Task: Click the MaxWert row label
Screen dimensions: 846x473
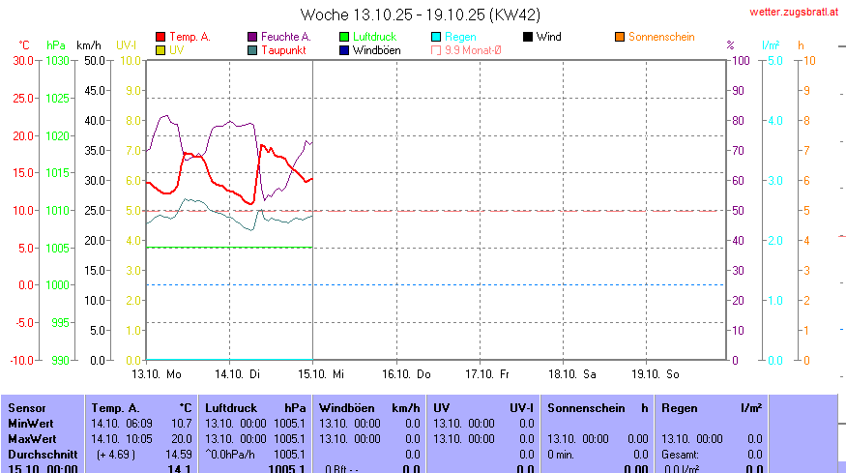Action: point(31,438)
